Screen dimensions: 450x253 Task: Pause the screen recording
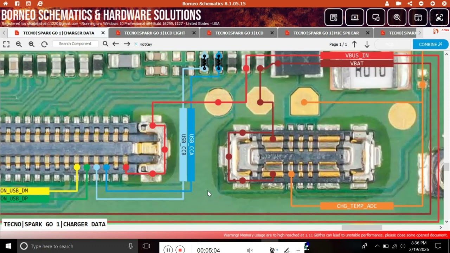coord(168,250)
